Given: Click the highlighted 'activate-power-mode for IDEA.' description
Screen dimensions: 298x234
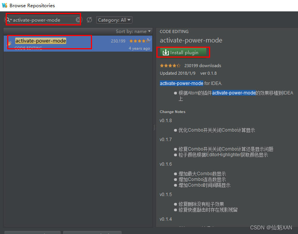Looking at the screenshot, I should coord(191,83).
